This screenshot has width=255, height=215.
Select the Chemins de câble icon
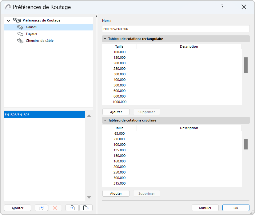(20, 41)
